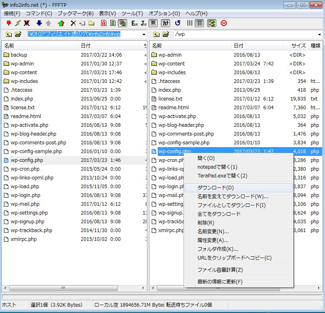Click the gray Upload arrow icon
Image resolution: width=325 pixels, height=313 pixels.
click(48, 23)
